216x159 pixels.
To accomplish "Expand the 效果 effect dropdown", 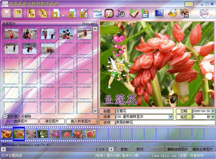I will tap(170, 117).
